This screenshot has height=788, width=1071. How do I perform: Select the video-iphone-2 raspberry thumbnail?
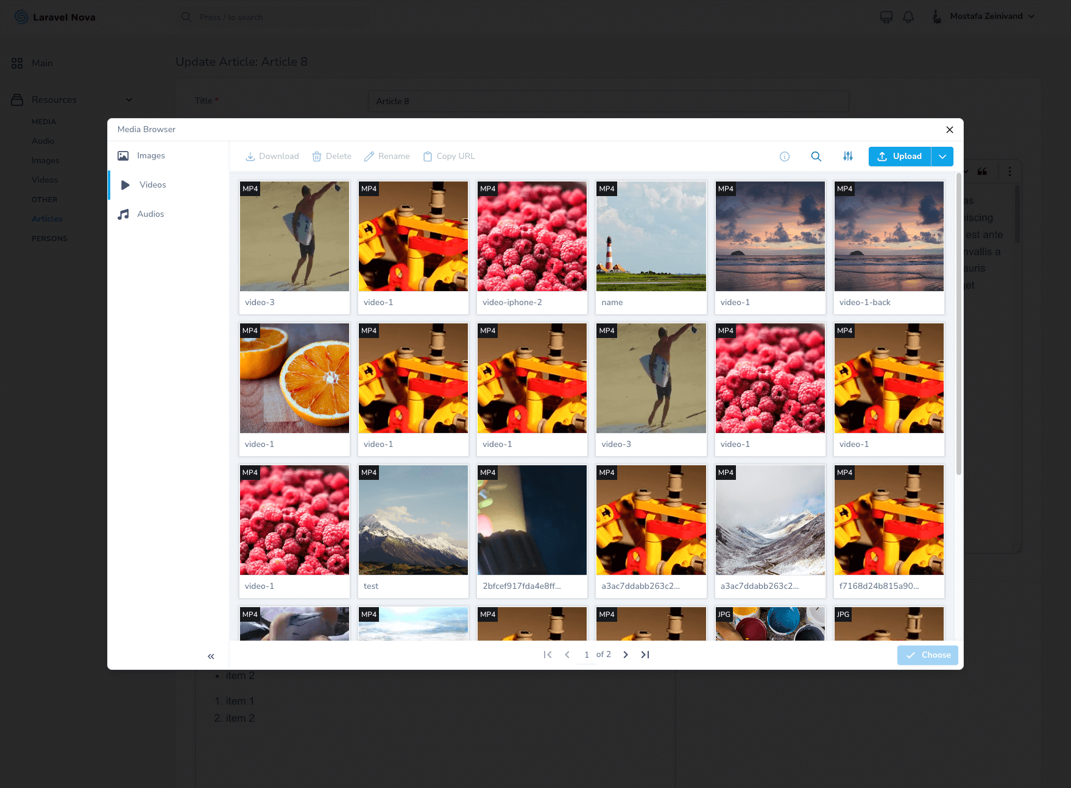pyautogui.click(x=532, y=236)
